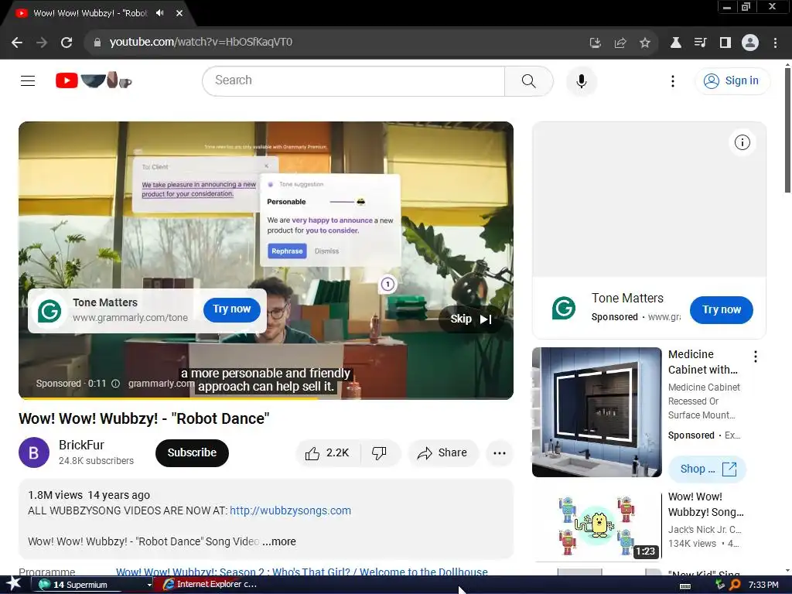Close the Wow! Wow! Wubbzy! tab
Image resolution: width=792 pixels, height=594 pixels.
coord(179,13)
